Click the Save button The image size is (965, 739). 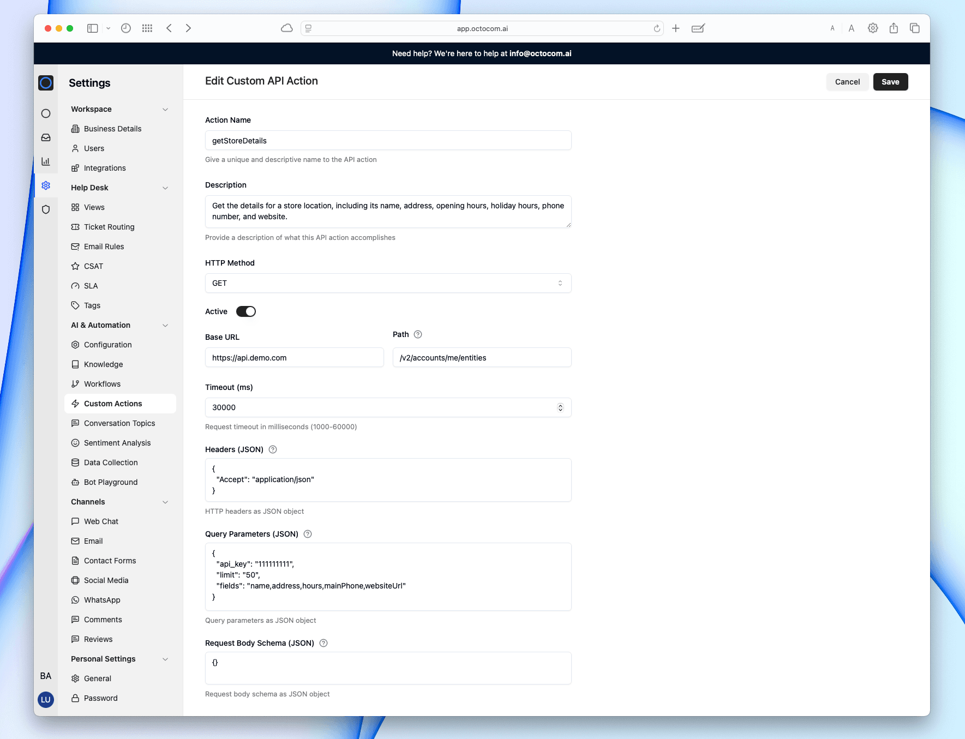[x=890, y=82]
